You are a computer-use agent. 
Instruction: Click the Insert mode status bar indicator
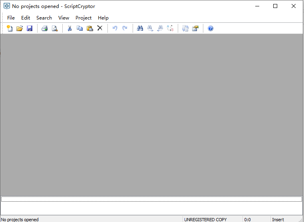point(278,219)
